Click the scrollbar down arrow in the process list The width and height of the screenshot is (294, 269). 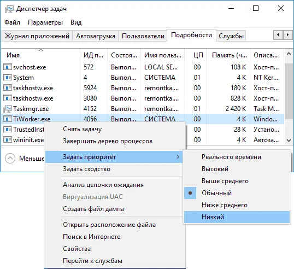coord(289,140)
